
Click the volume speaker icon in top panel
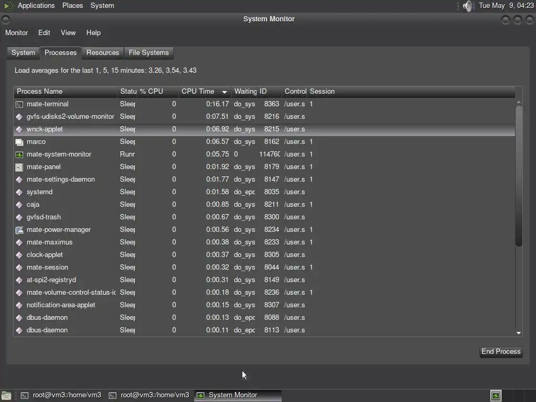coord(468,6)
